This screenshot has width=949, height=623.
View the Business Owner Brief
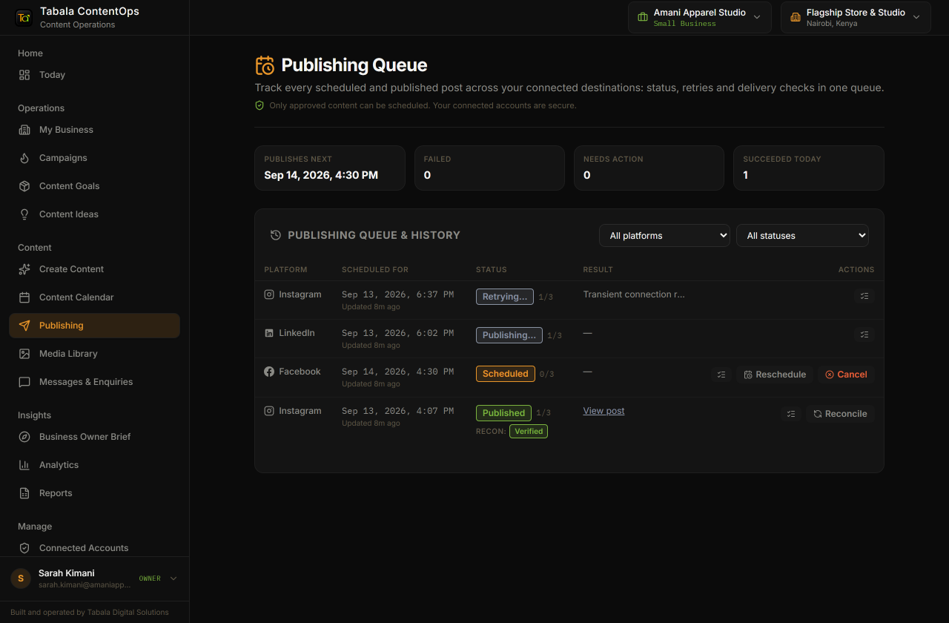(94, 437)
